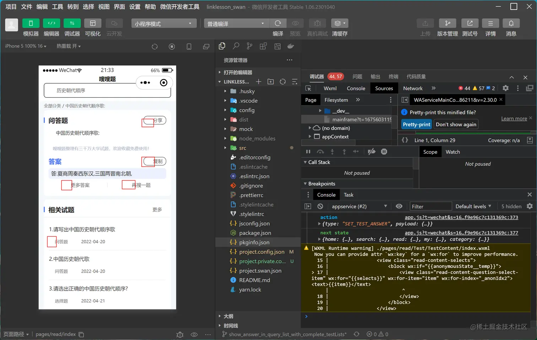Switch to the Filesystem tab
This screenshot has width=537, height=340.
pos(336,100)
